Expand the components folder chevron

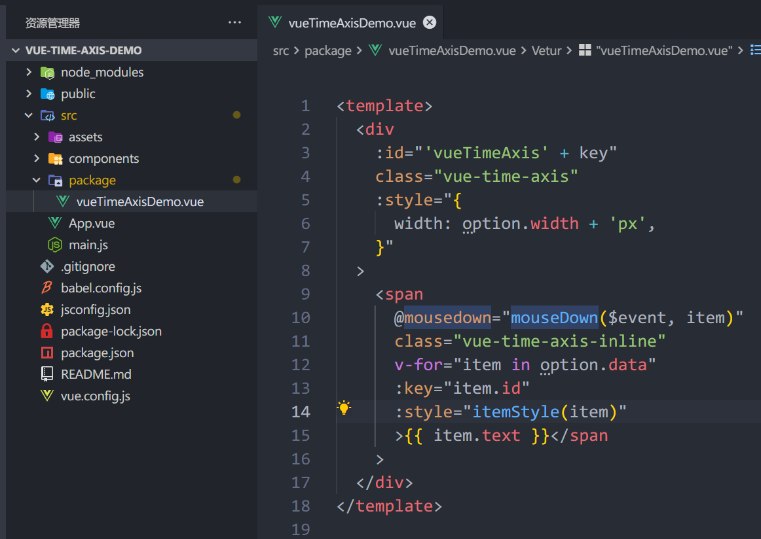click(37, 158)
